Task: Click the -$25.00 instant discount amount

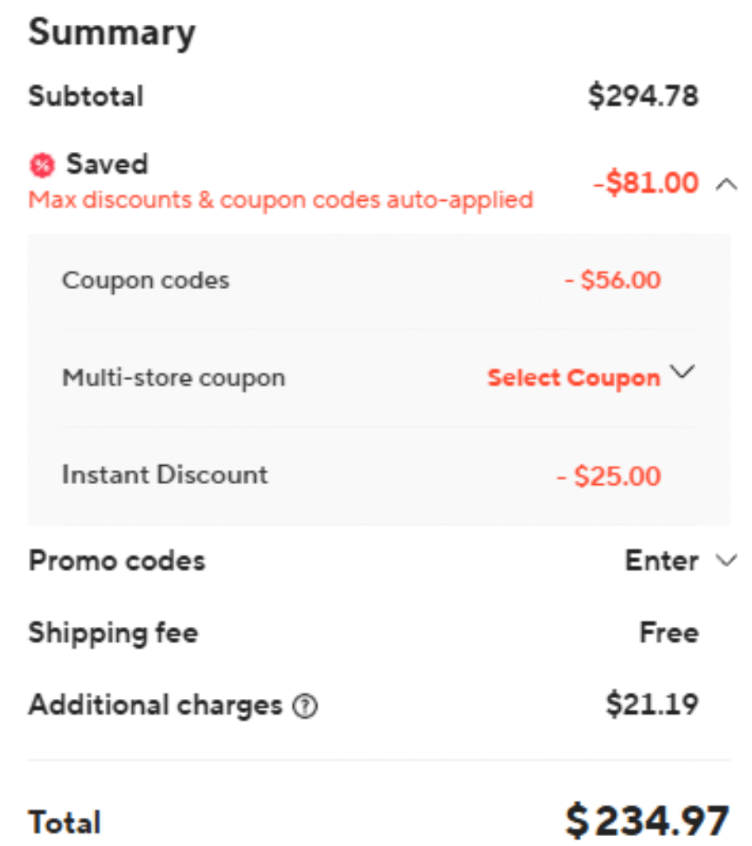Action: click(x=608, y=477)
